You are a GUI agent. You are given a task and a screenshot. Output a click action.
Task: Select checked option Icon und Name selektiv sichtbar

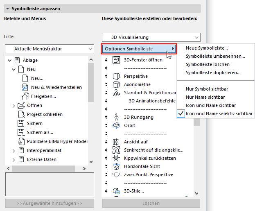pos(219,113)
